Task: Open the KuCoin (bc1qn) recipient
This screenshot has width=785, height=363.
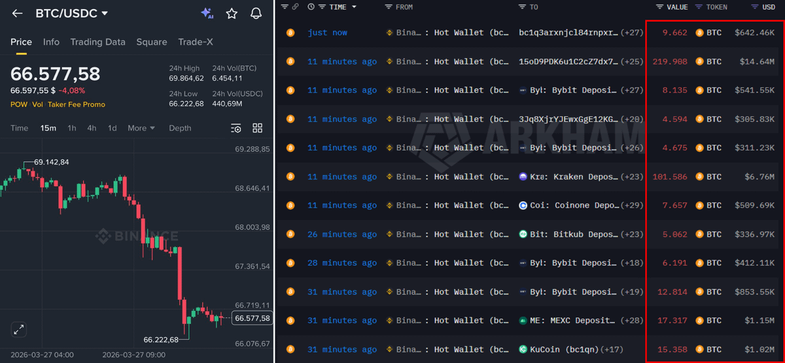Action: pos(558,349)
